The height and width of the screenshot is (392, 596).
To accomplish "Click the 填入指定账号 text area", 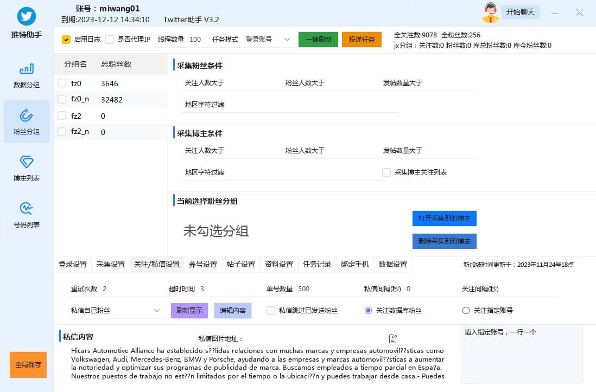I will click(521, 358).
